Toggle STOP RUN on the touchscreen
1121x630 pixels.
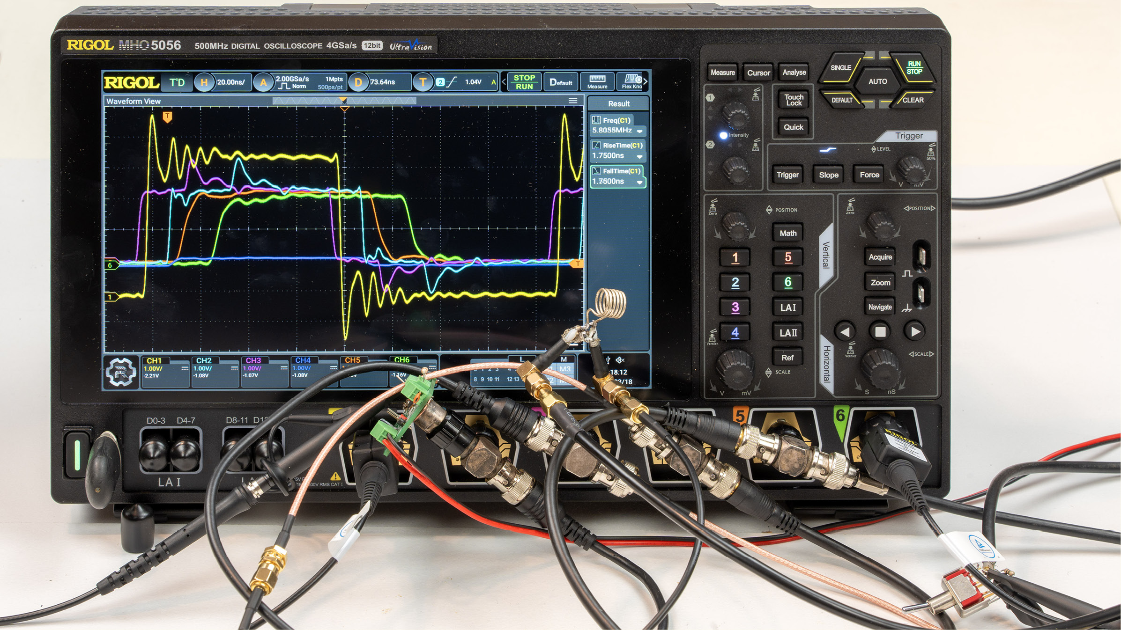coord(524,82)
